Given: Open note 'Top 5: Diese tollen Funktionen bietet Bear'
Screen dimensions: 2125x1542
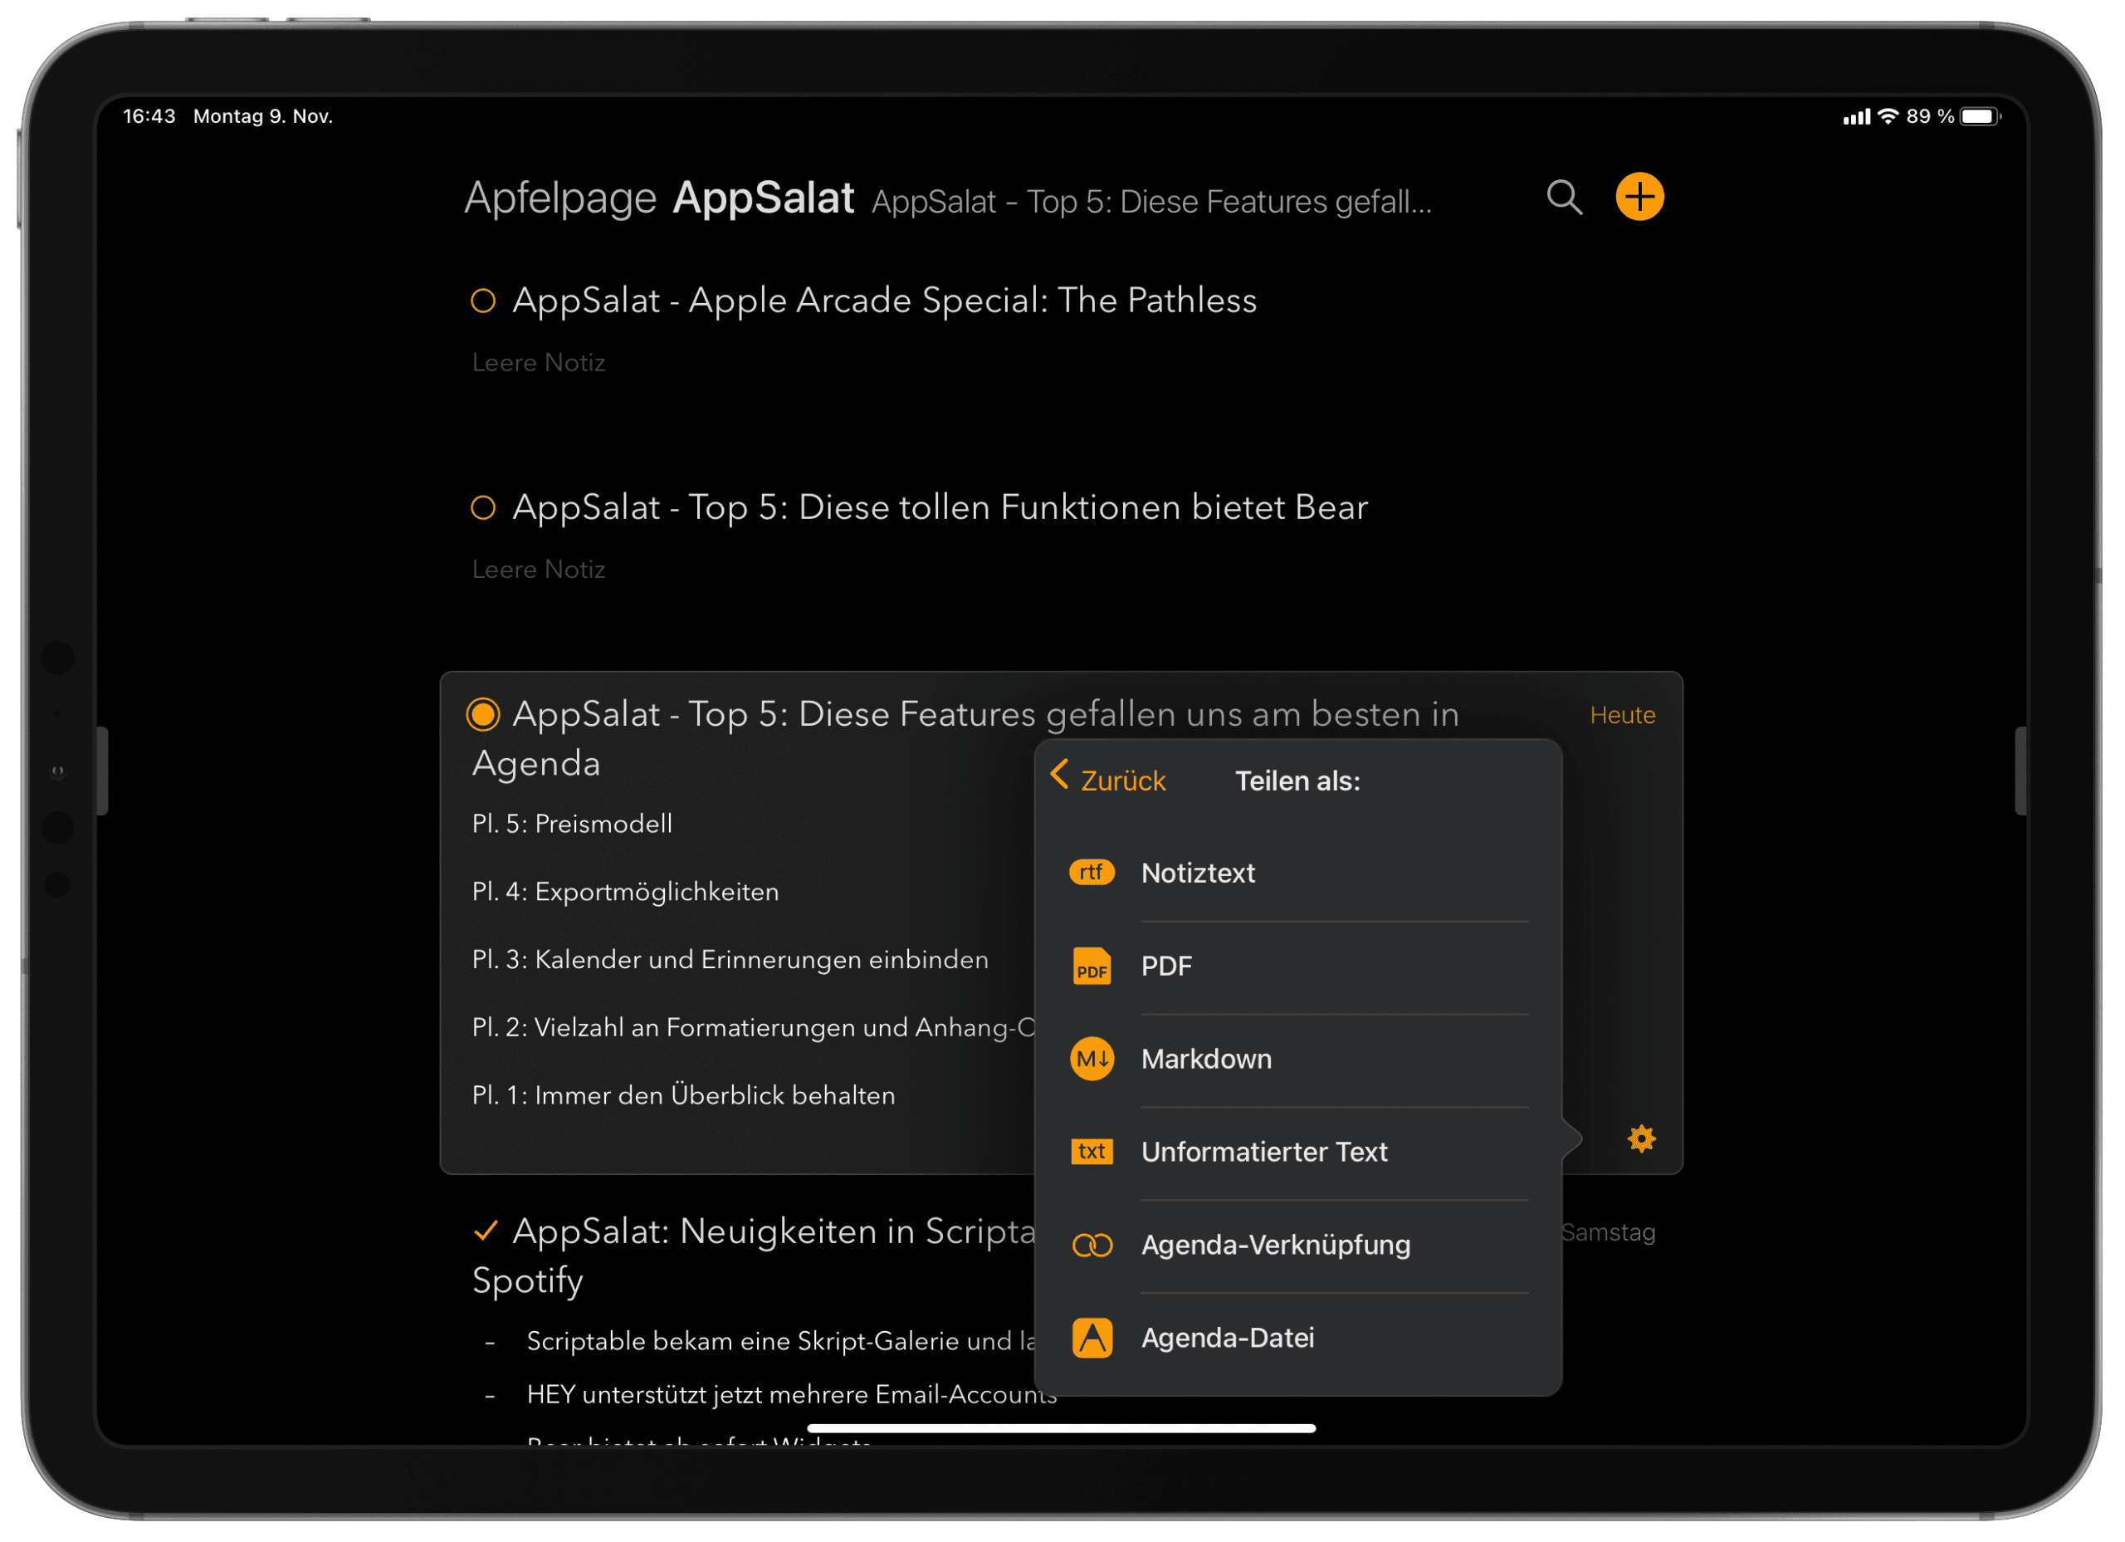Looking at the screenshot, I should 940,508.
